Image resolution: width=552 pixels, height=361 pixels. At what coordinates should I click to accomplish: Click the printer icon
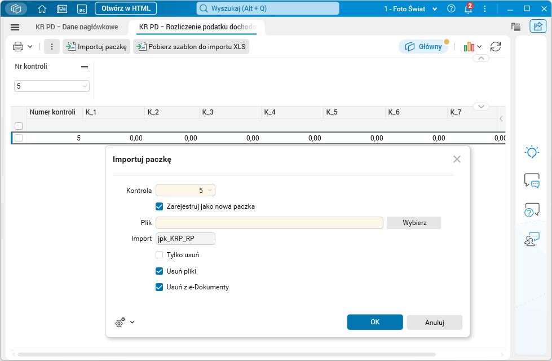click(x=18, y=47)
